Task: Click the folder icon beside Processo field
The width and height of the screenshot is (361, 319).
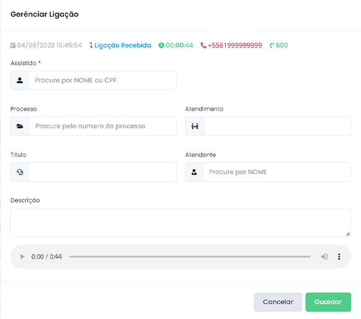Action: [20, 126]
